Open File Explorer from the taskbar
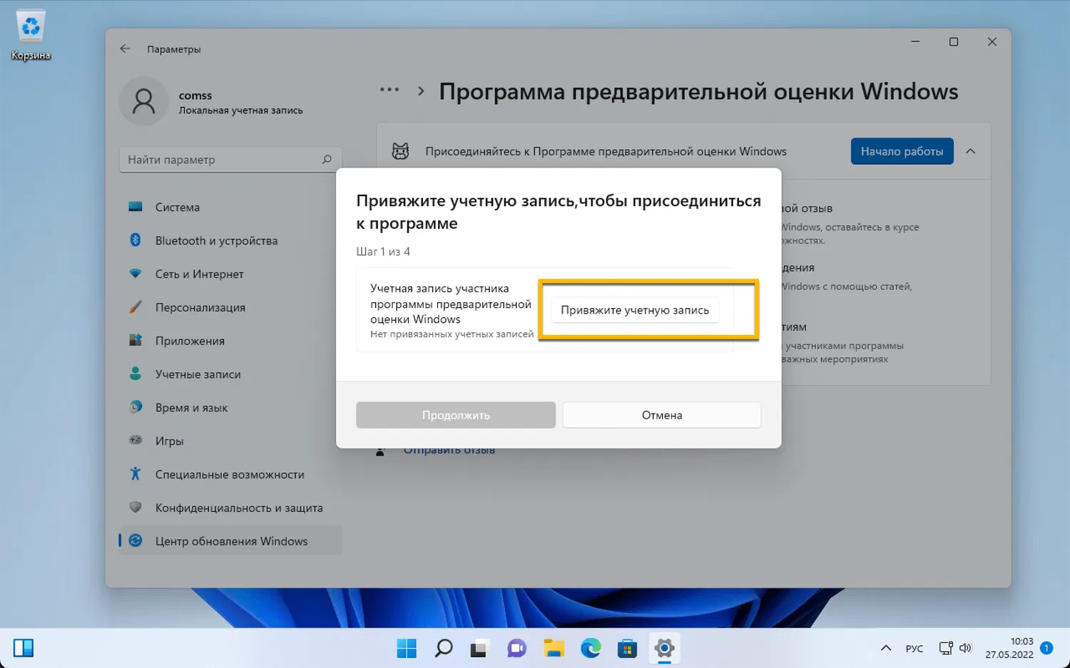 (554, 648)
